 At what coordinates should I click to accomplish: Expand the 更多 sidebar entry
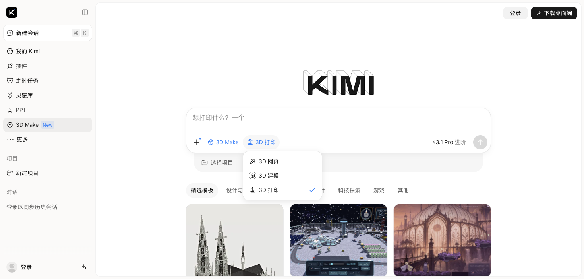[48, 139]
